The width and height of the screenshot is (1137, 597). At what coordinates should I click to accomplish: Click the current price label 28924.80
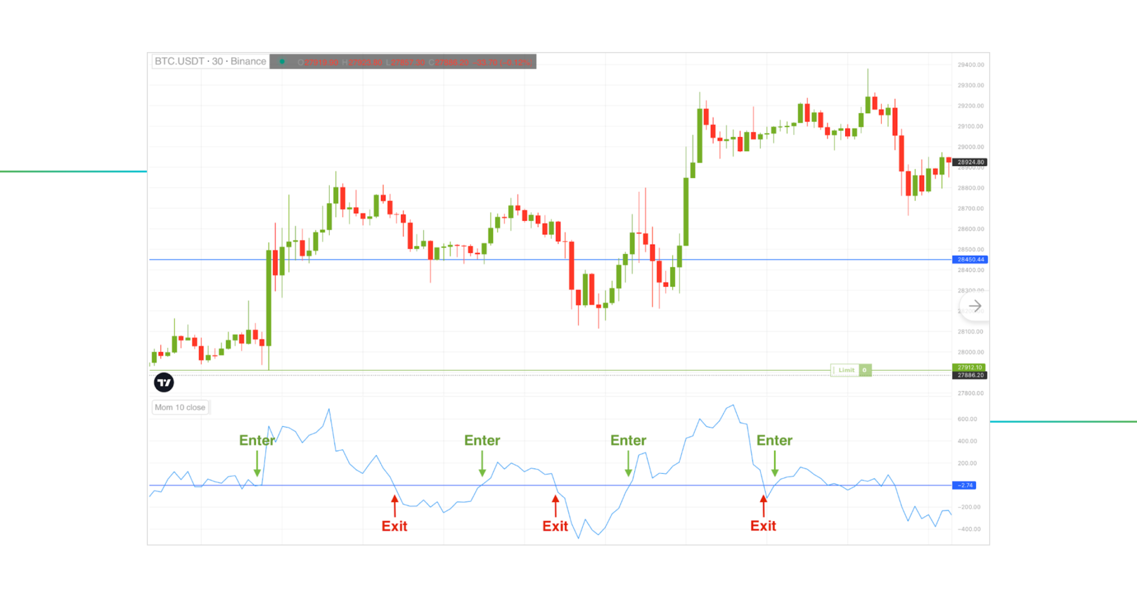(x=971, y=162)
